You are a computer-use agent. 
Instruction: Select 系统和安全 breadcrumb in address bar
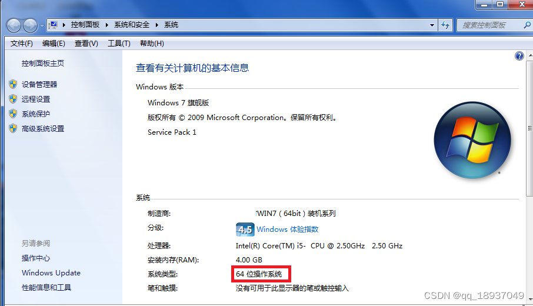(x=132, y=25)
